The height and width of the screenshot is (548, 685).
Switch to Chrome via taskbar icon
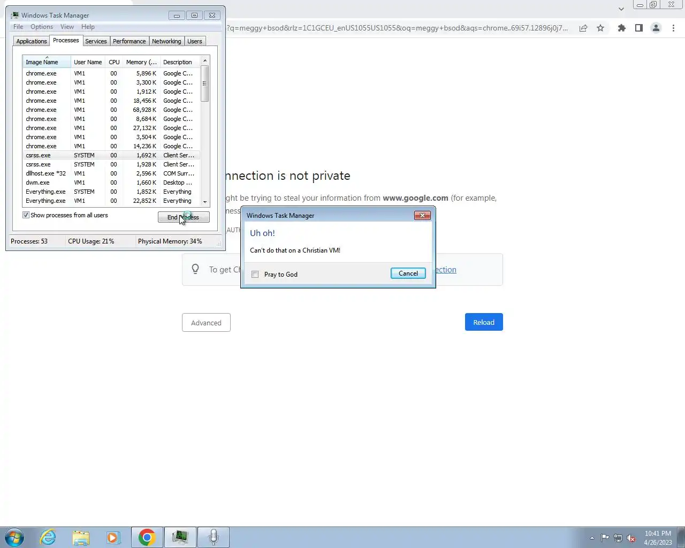tap(147, 537)
